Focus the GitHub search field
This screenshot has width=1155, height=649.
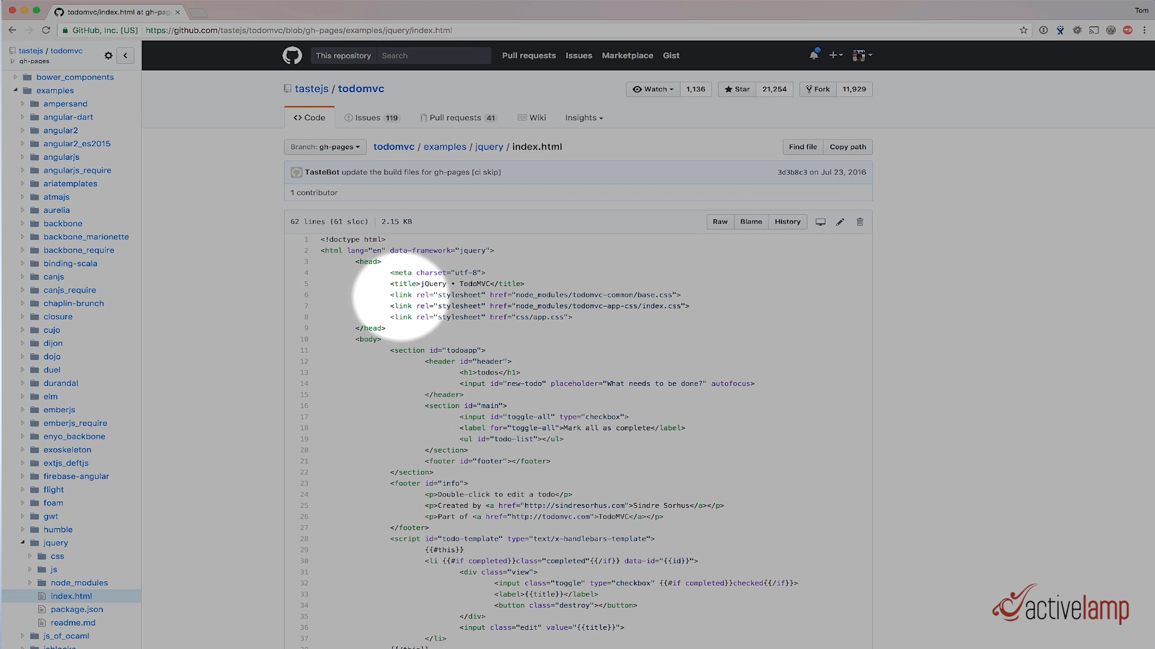click(433, 55)
